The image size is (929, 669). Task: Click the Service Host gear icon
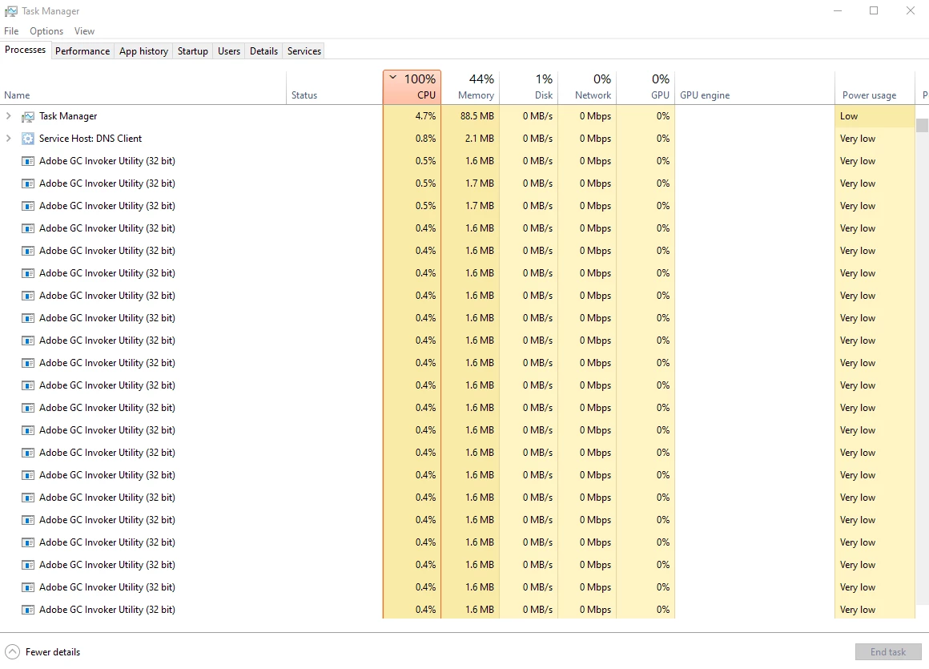(28, 139)
